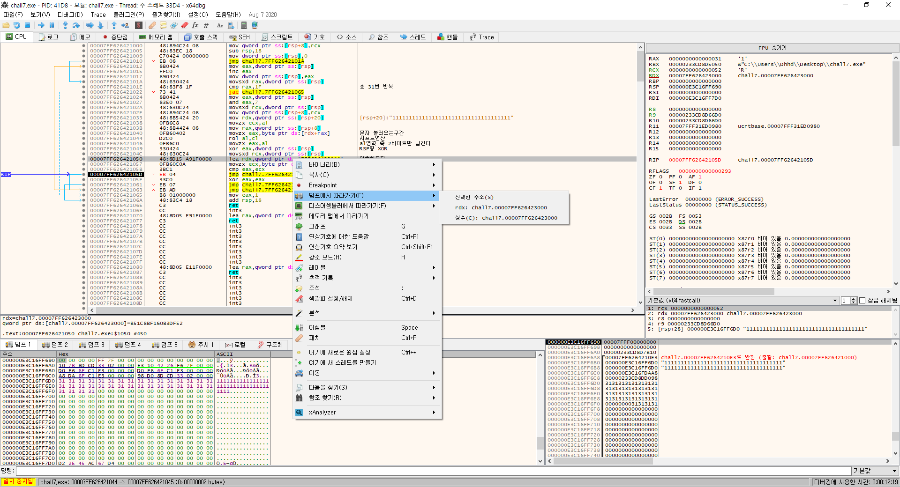Click the FPU 숨기기 button

coord(772,48)
